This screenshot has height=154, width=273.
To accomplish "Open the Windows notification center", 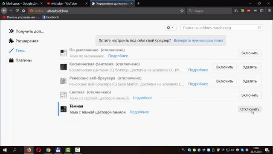I will pos(267,150).
